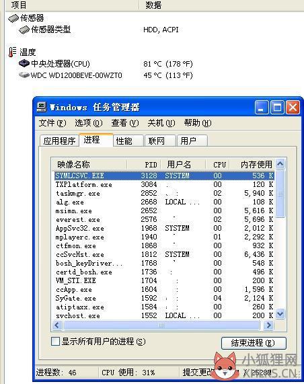The height and width of the screenshot is (384, 304).
Task: Click the Task Manager title bar icon
Action: (42, 107)
